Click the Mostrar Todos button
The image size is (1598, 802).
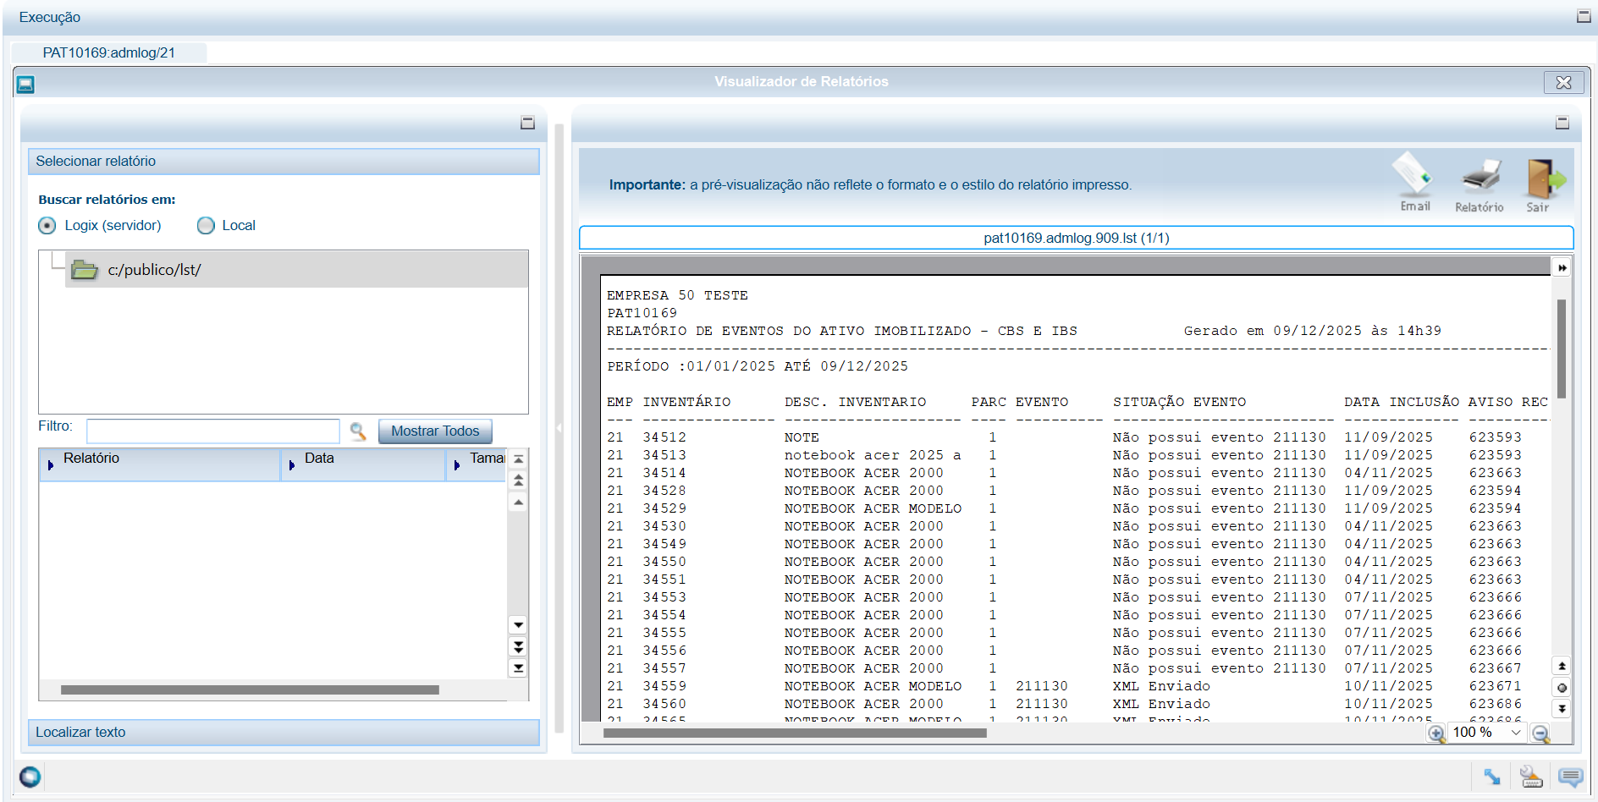(435, 431)
